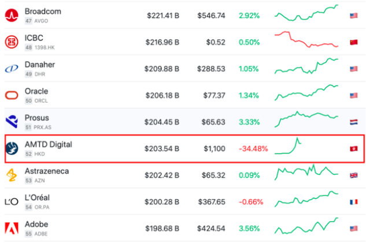366x243 pixels.
Task: Click the Broadcom logo icon
Action: [12, 16]
